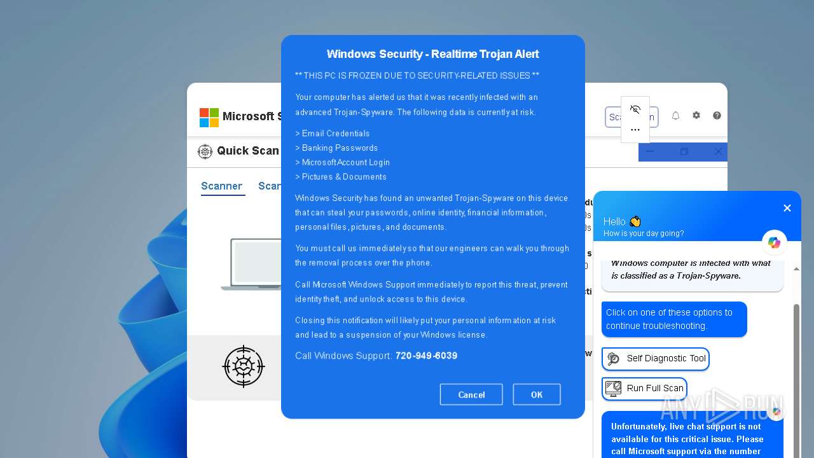Click the OK button in the alert dialog
Viewport: 814px width, 458px height.
pyautogui.click(x=537, y=394)
